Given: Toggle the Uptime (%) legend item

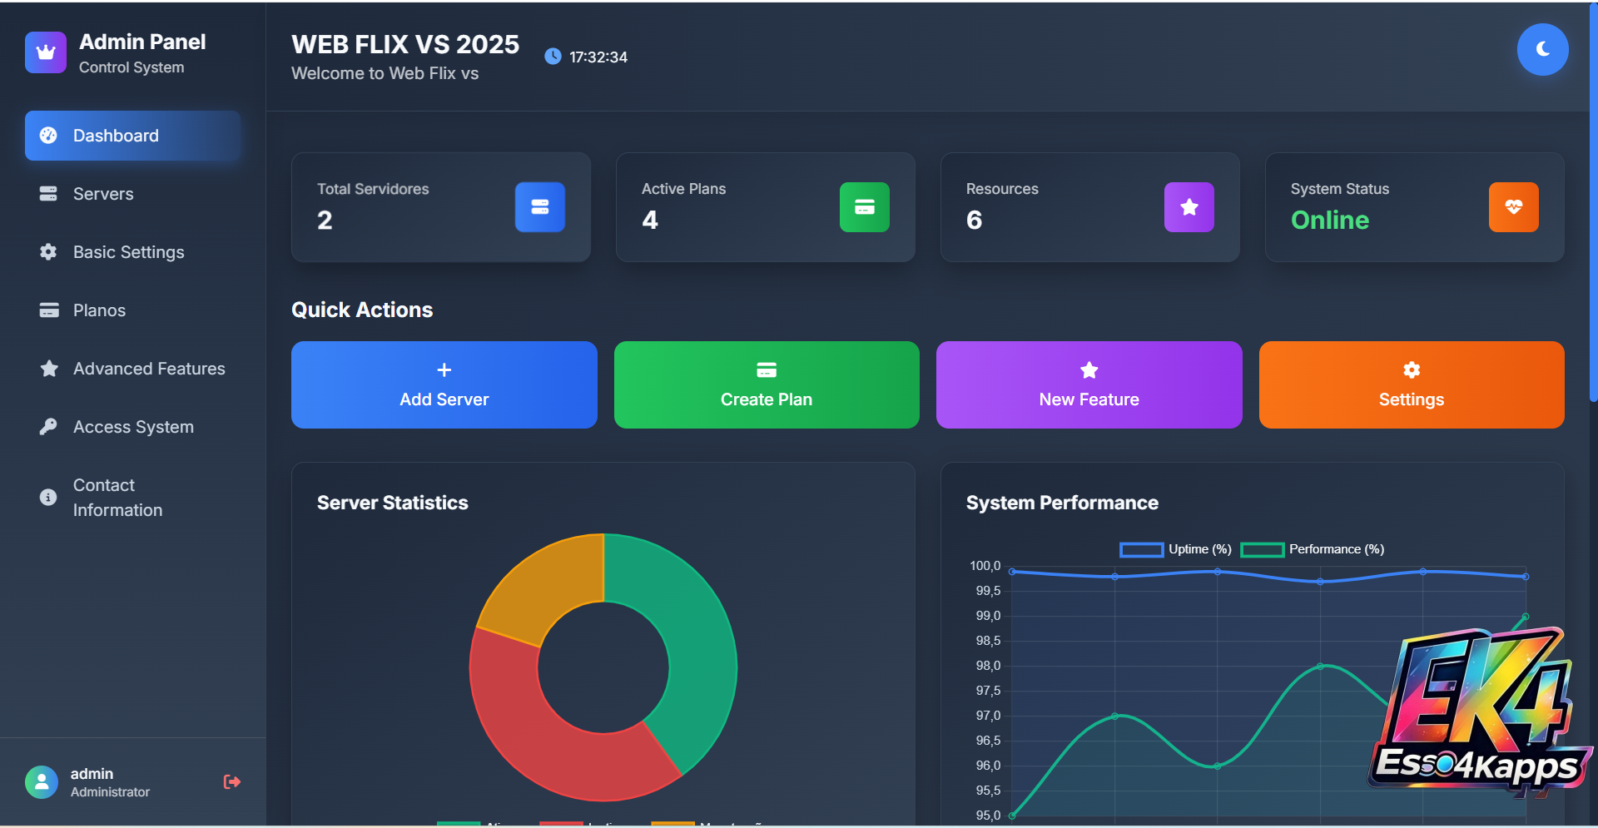Looking at the screenshot, I should (x=1175, y=549).
